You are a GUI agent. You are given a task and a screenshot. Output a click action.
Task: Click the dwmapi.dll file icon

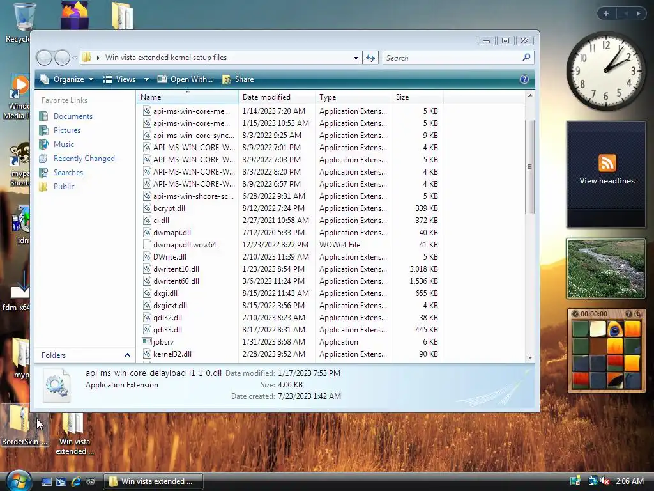[x=147, y=233]
